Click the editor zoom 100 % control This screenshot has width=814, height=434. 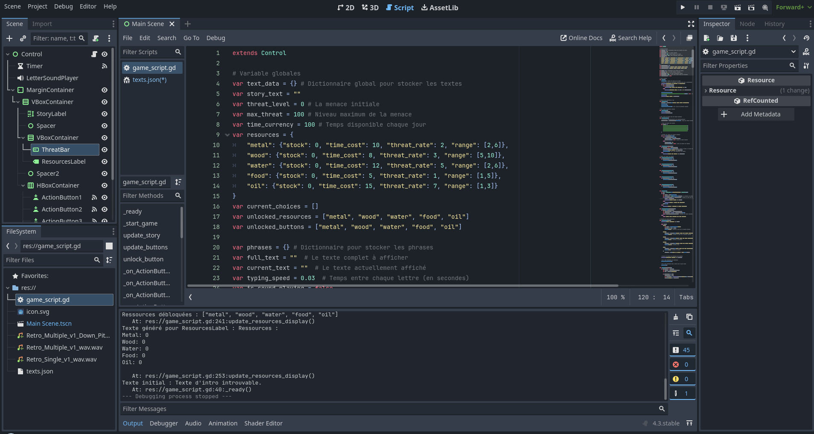[x=616, y=297]
